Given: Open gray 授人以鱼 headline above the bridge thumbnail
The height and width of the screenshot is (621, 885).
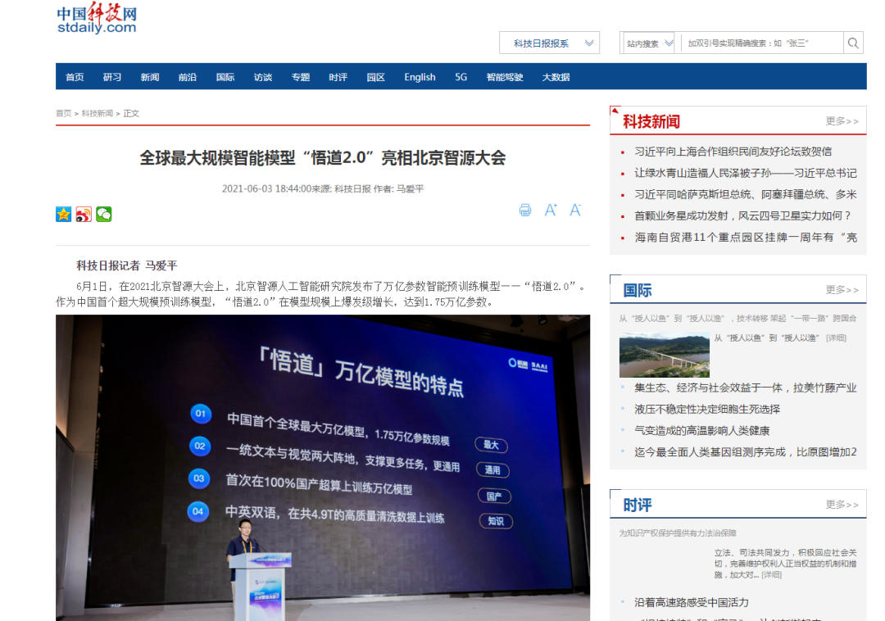Looking at the screenshot, I should (737, 318).
